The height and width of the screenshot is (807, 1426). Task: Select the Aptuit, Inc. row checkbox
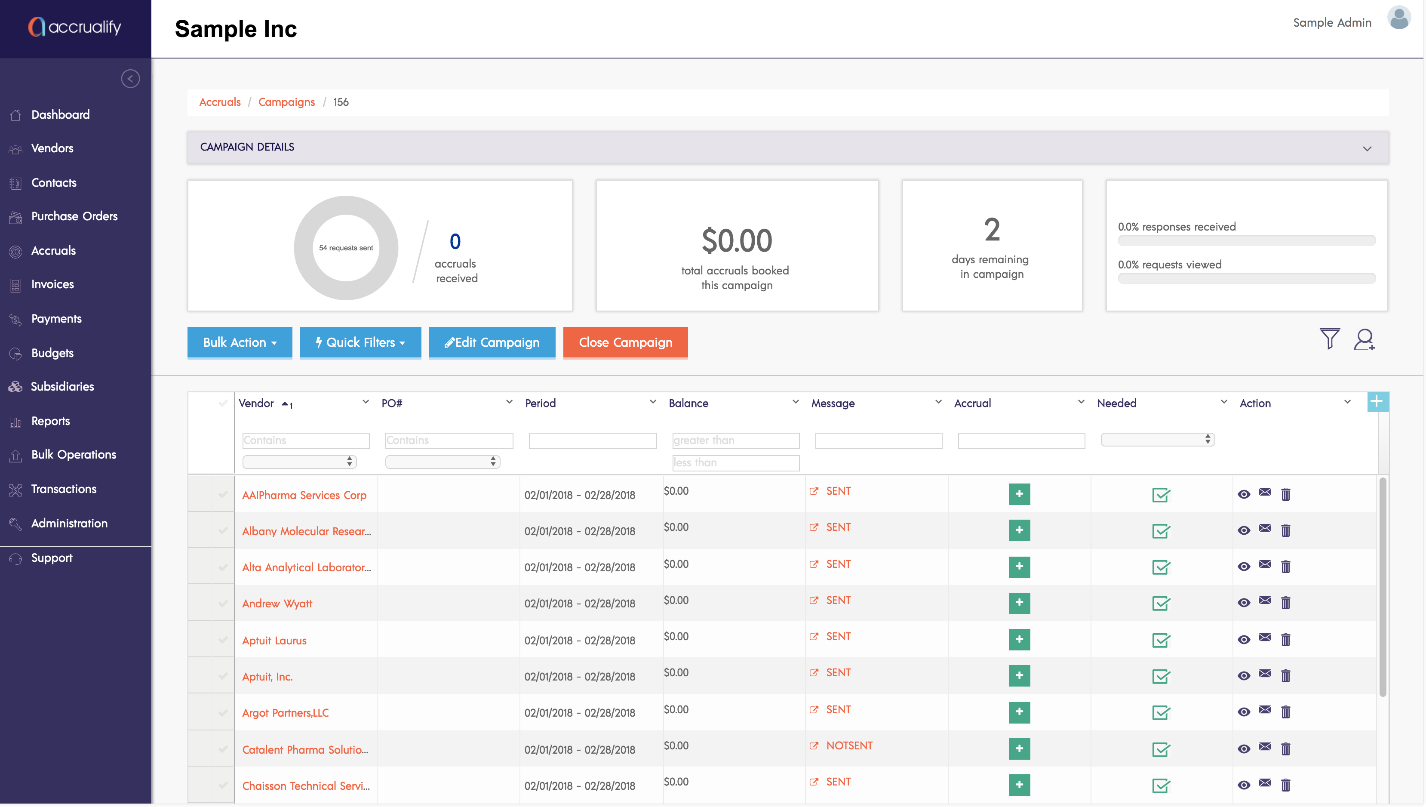point(223,676)
